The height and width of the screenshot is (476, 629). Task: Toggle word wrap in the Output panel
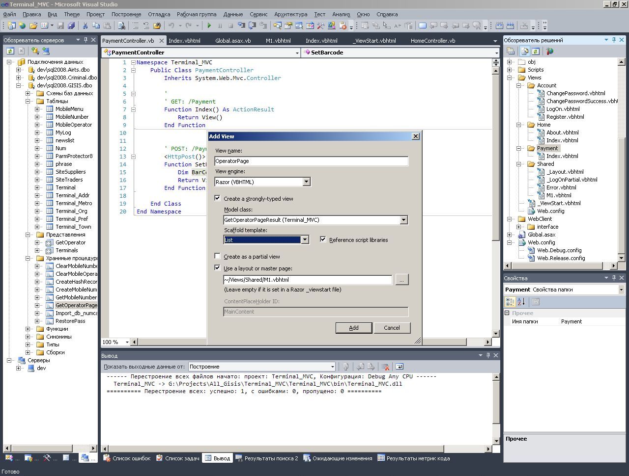400,367
